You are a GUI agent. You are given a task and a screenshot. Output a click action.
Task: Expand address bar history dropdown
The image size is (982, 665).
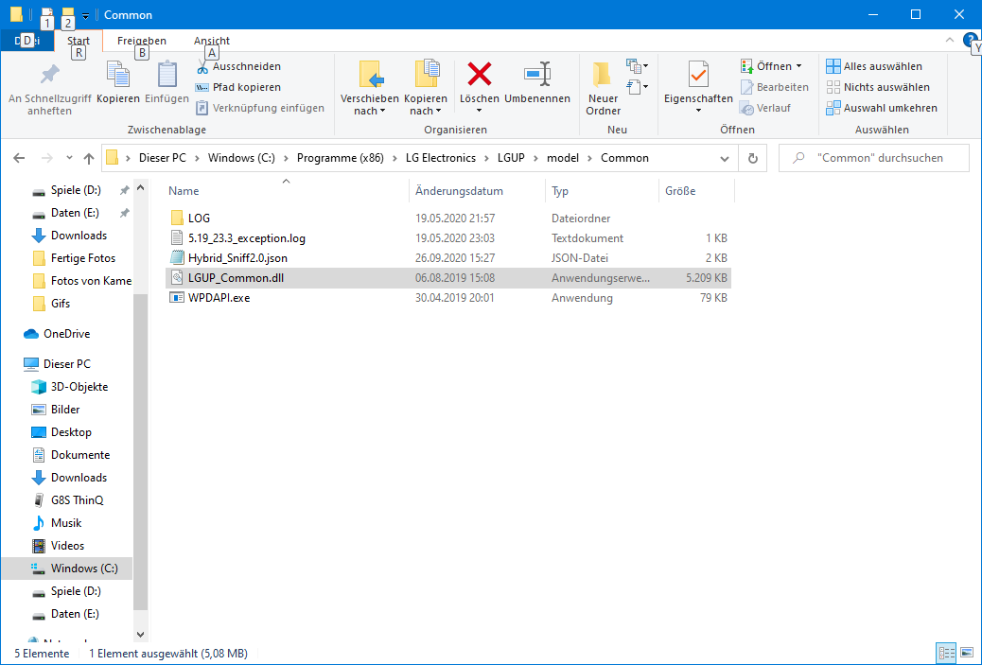[725, 158]
